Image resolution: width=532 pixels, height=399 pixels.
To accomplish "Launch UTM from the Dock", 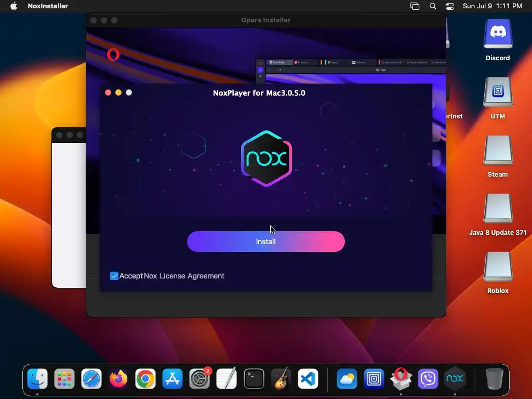I will 374,379.
